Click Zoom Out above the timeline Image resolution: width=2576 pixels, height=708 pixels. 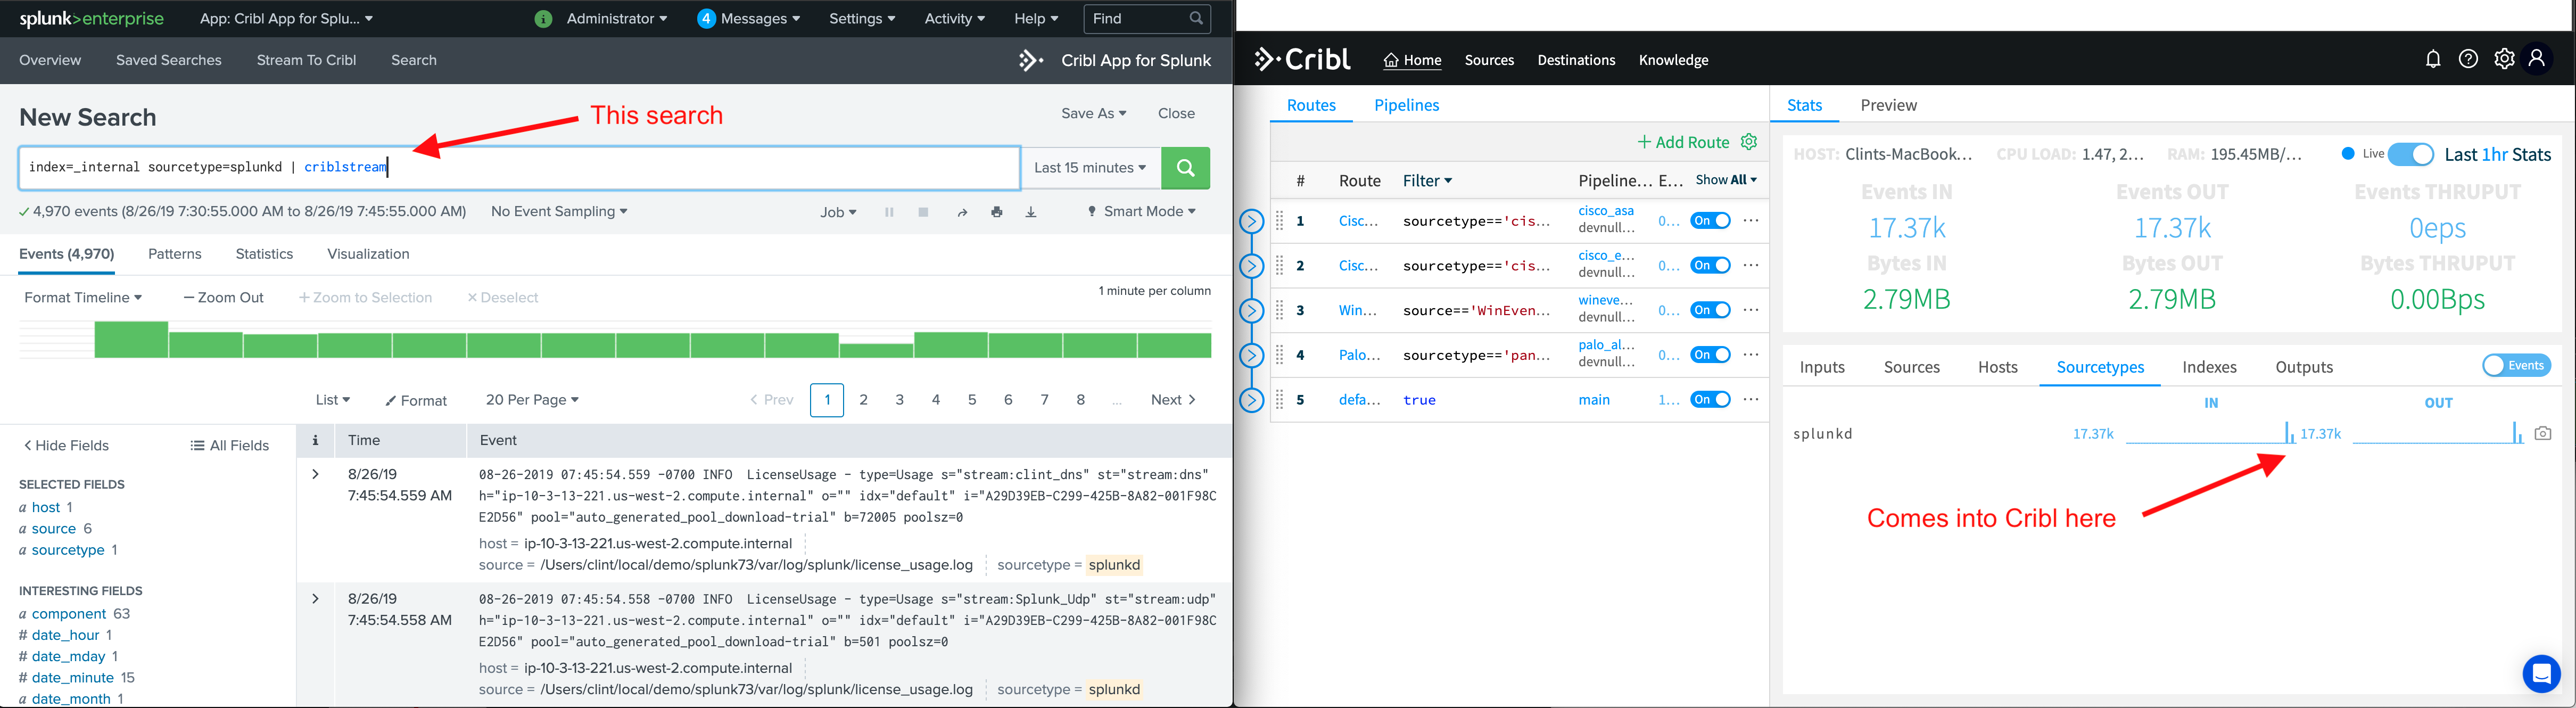222,297
